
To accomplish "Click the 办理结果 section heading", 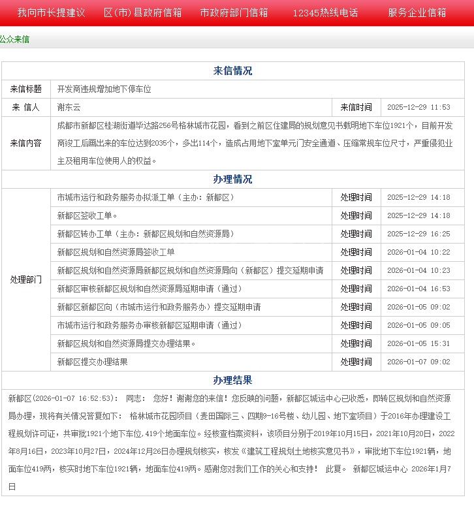I will [x=232, y=380].
